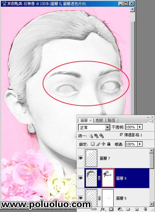The width and height of the screenshot is (155, 212).
Task: Open the 不透明 opacity slider arrow
Action: click(140, 127)
